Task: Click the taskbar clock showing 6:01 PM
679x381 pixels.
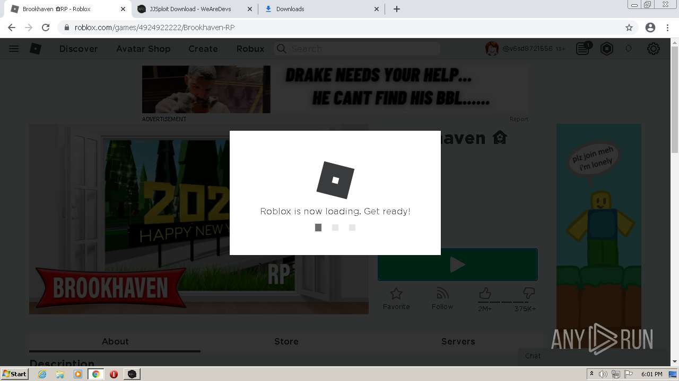Action: 651,374
